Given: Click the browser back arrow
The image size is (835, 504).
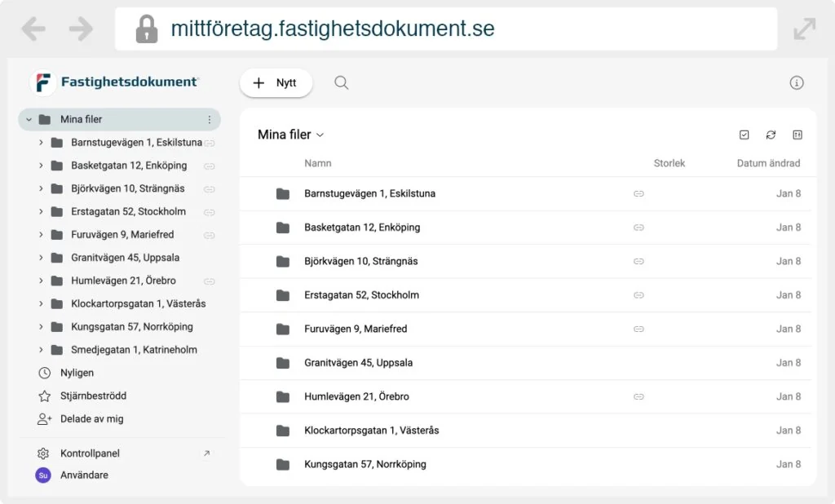Looking at the screenshot, I should tap(33, 29).
